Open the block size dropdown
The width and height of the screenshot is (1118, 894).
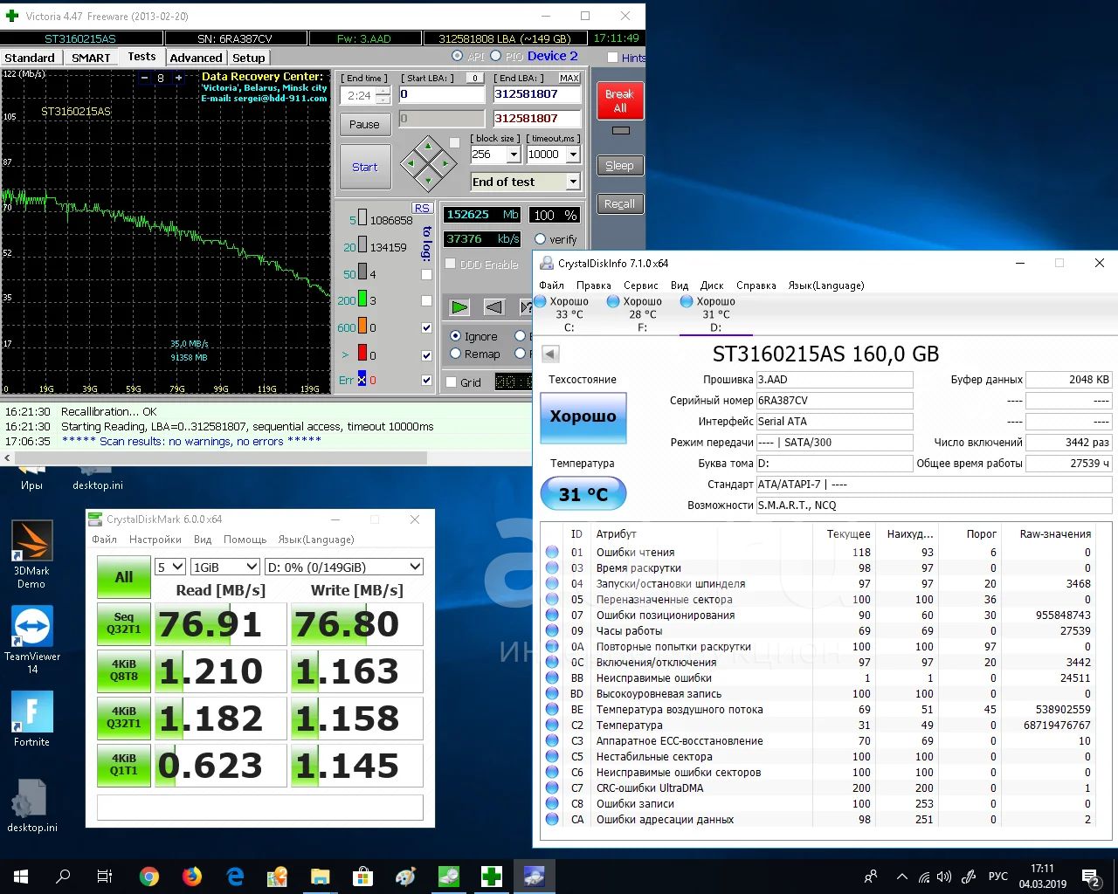pyautogui.click(x=514, y=155)
